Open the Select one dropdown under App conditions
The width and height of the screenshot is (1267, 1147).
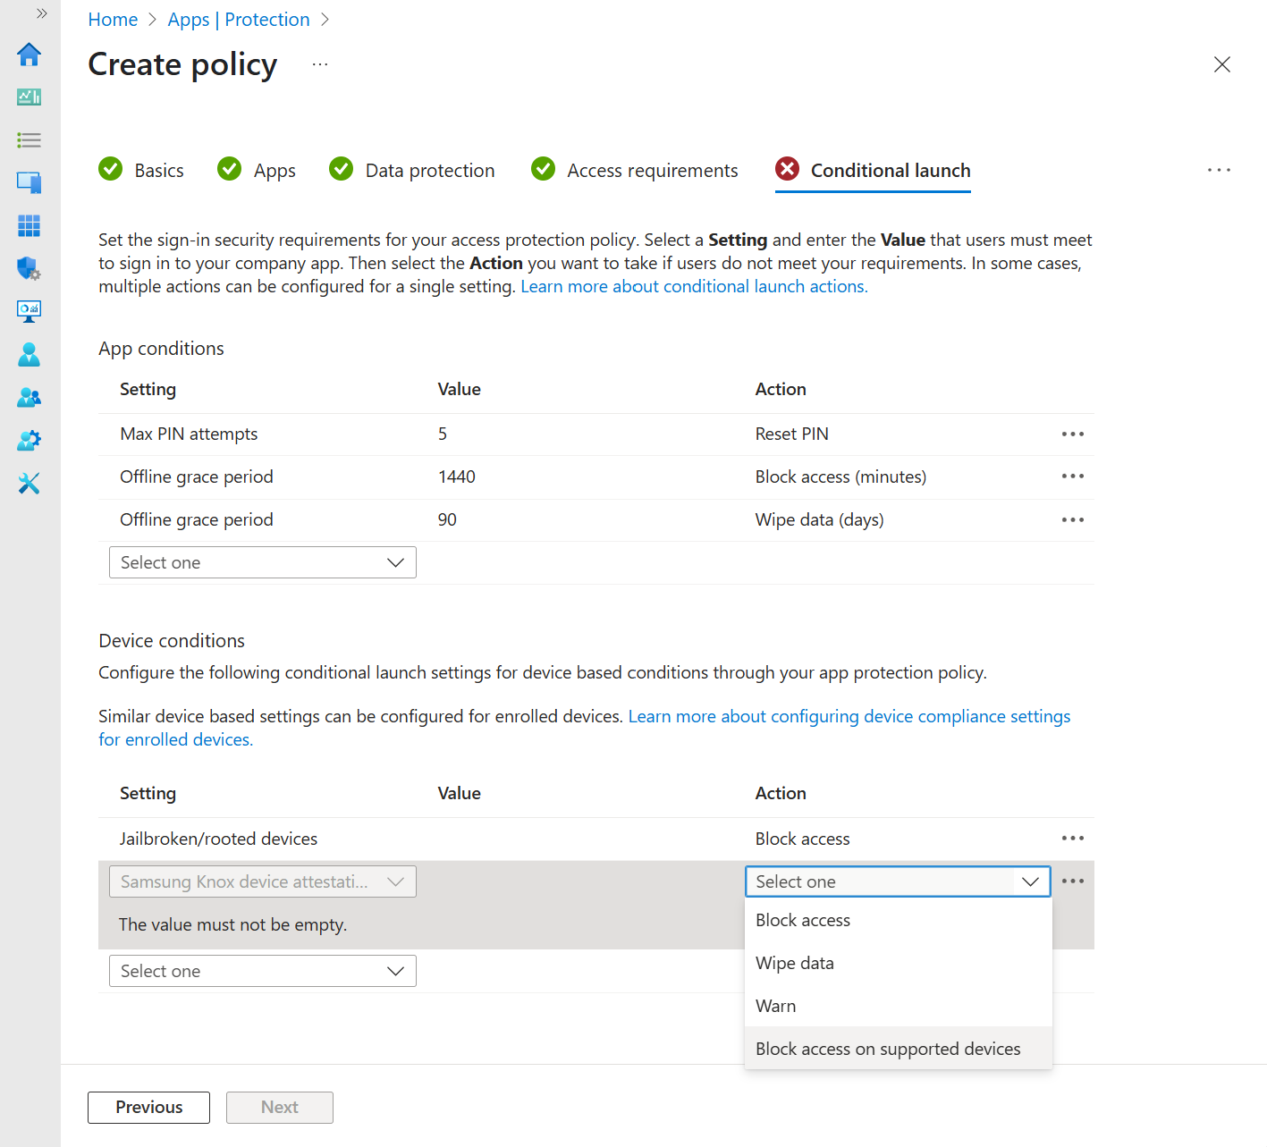click(x=262, y=561)
